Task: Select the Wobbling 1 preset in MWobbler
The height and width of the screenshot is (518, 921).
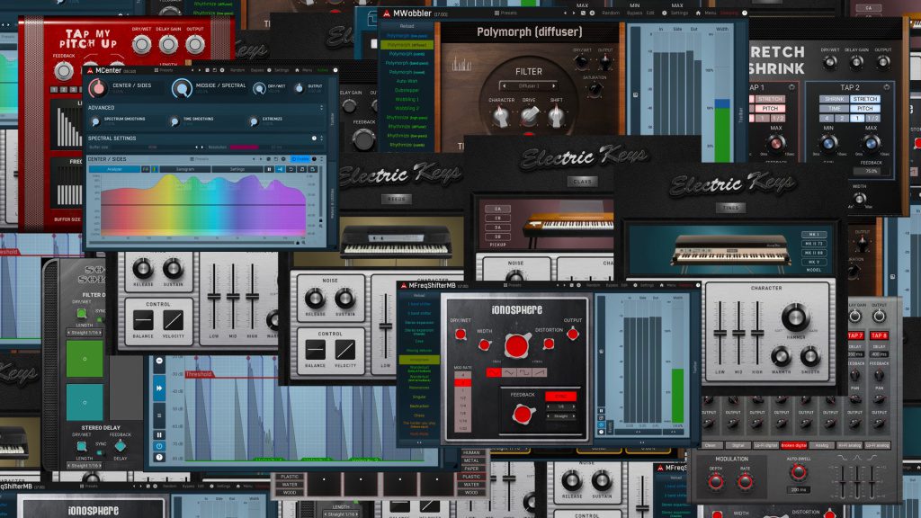Action: click(x=407, y=99)
